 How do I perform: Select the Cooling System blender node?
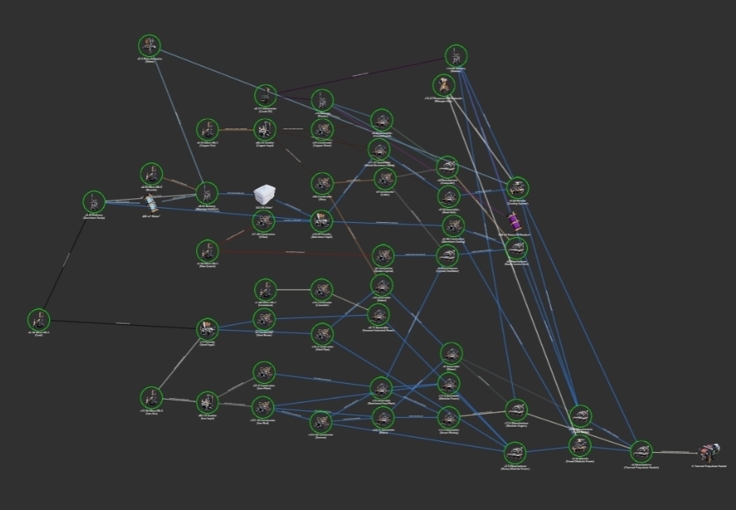(x=518, y=188)
